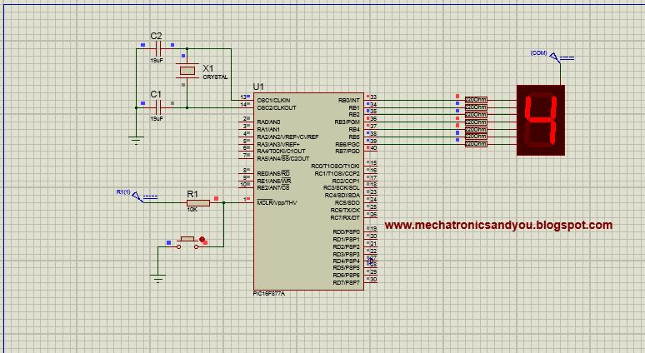Click the RA0/AN0 pin label

pyautogui.click(x=268, y=122)
